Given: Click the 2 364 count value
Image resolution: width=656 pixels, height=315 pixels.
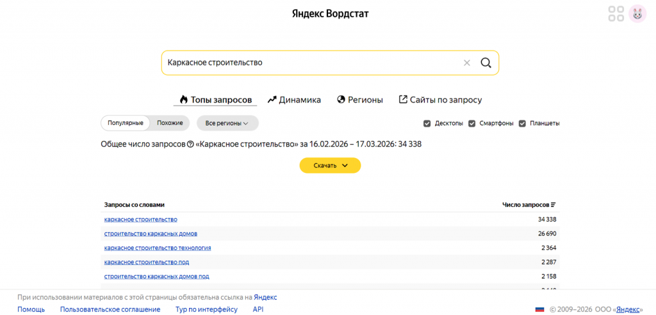Looking at the screenshot, I should pos(548,248).
